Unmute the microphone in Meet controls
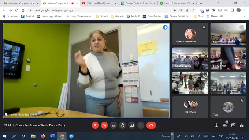The height and width of the screenshot is (140, 249). click(95, 125)
